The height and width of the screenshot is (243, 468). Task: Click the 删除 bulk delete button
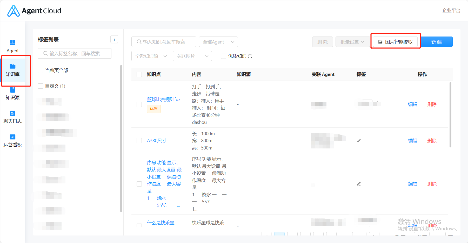pos(323,42)
